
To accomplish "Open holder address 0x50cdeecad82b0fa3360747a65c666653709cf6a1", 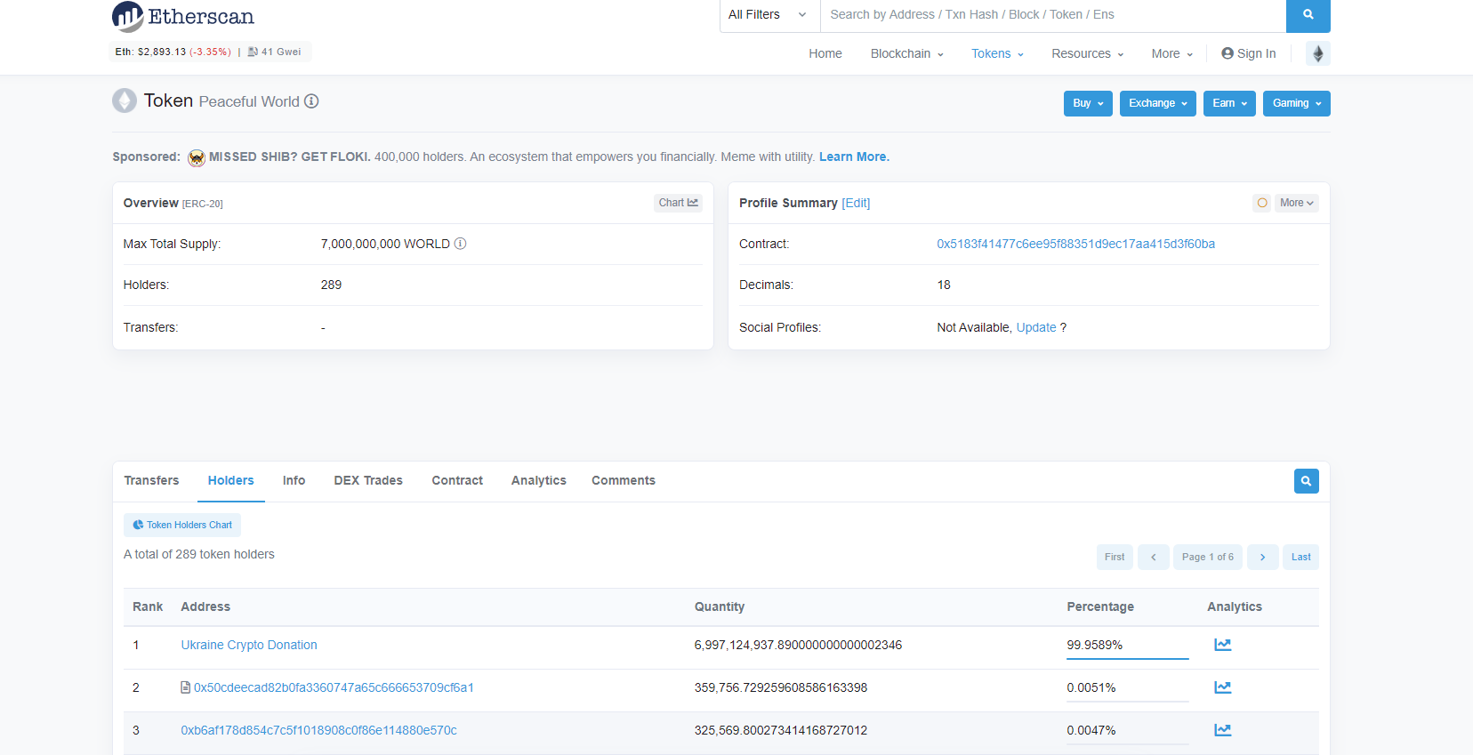I will coord(334,687).
